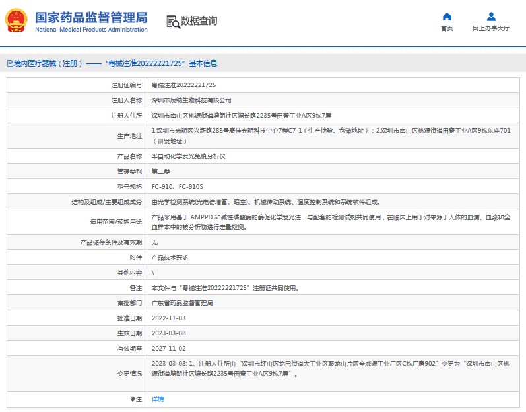Click the 国家药品监督管理局 title text
The height and width of the screenshot is (412, 526).
pyautogui.click(x=91, y=18)
